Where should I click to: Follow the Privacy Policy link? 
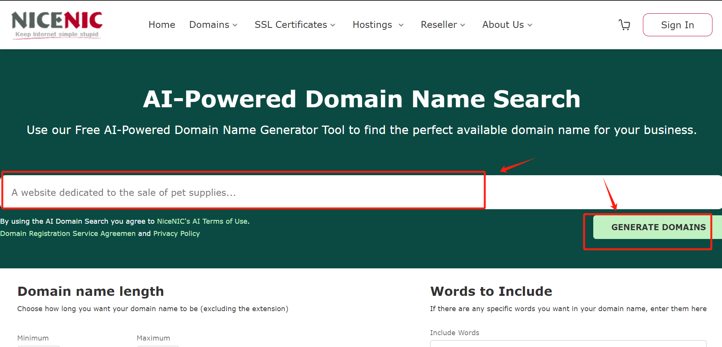coord(176,234)
